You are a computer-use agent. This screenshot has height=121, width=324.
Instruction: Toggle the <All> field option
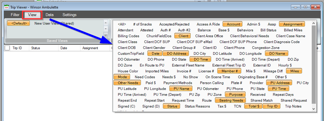click(122, 24)
